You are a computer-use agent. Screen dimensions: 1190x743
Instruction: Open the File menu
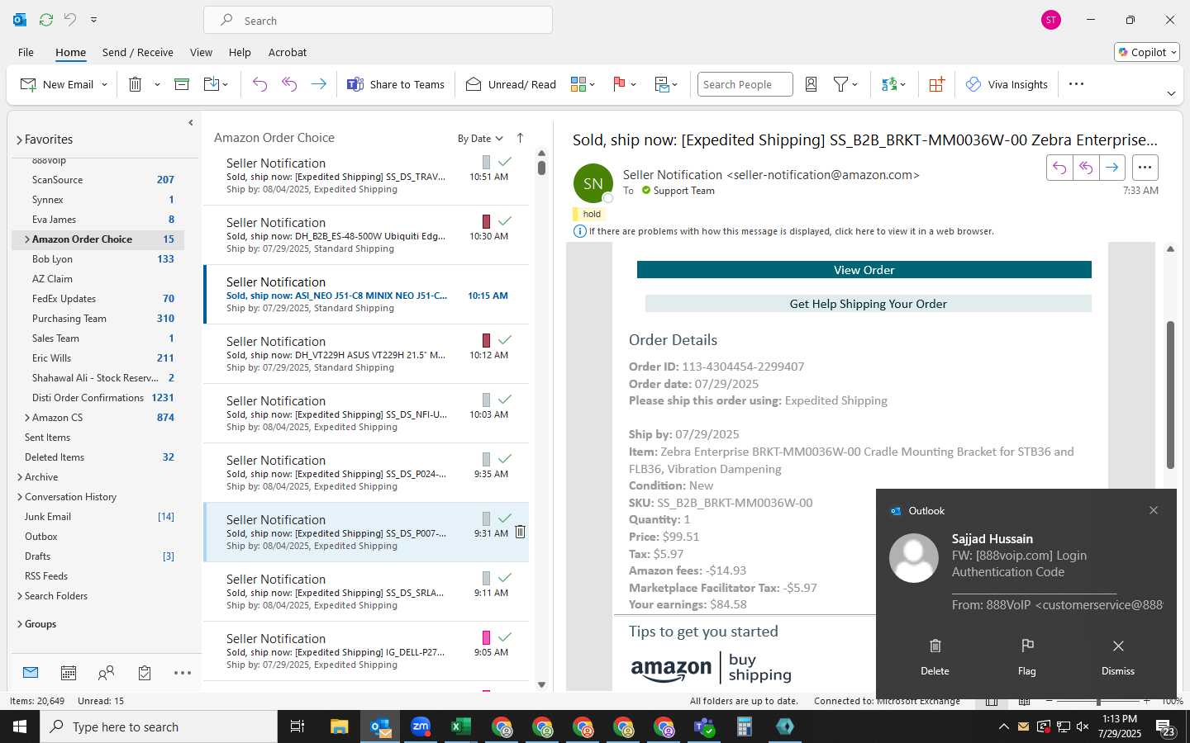click(x=26, y=52)
